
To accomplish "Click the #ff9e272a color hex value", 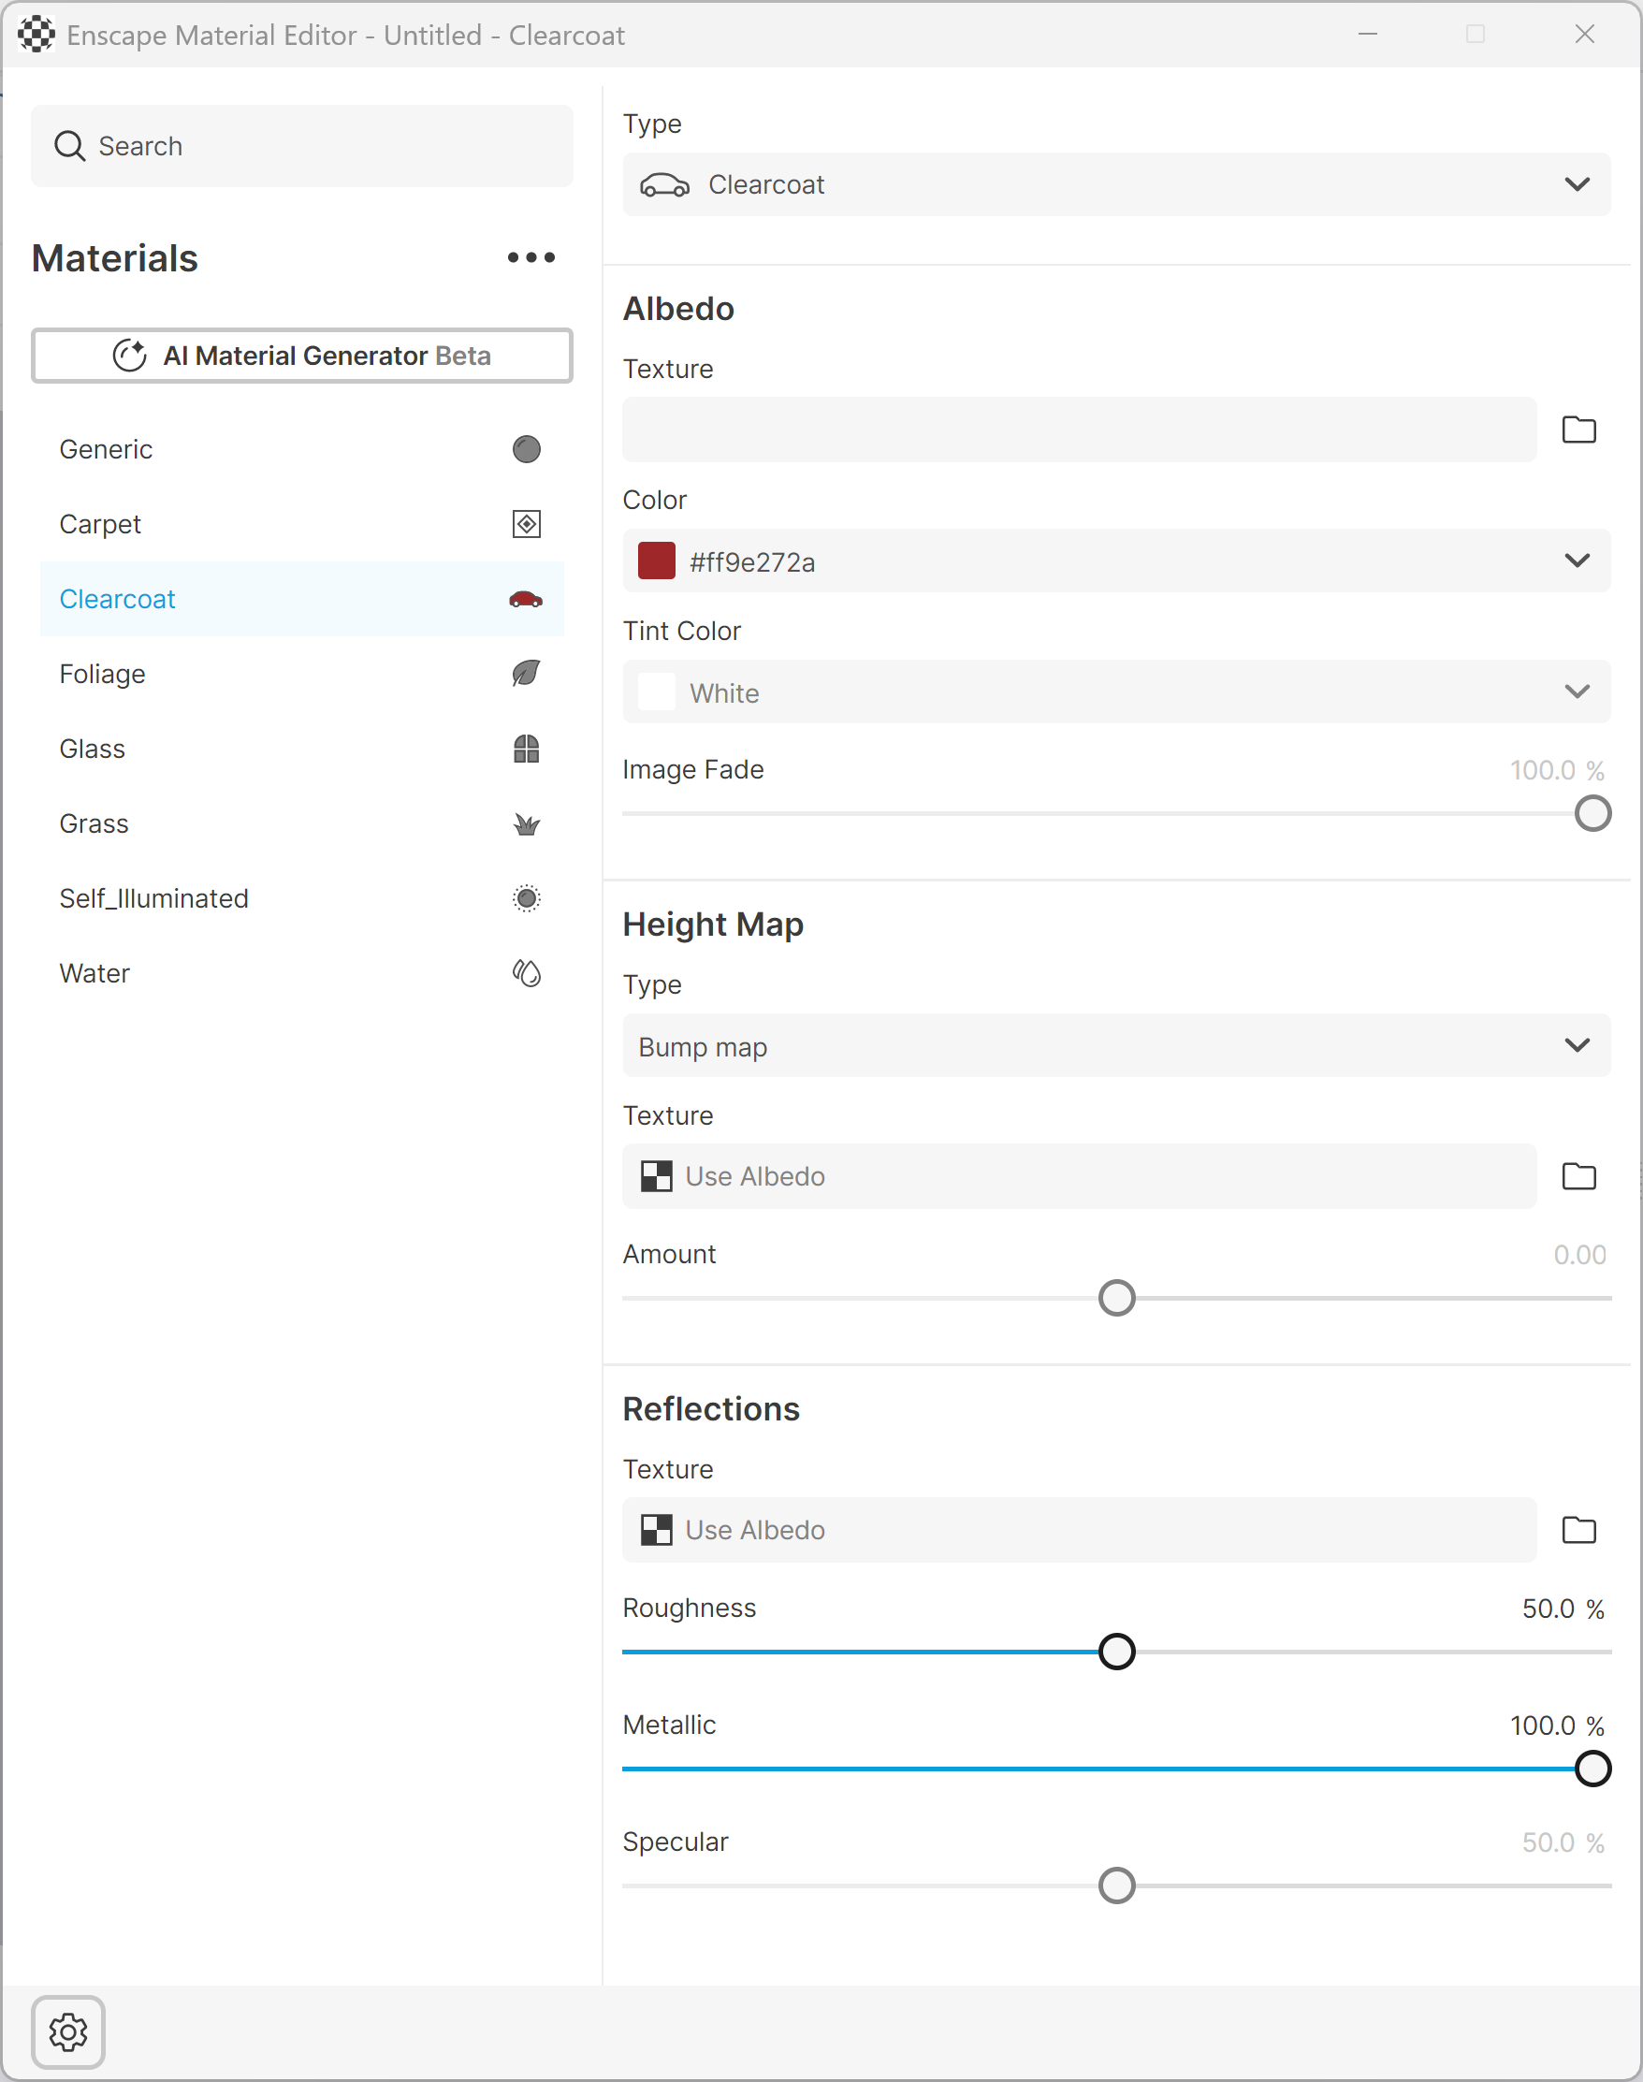I will pyautogui.click(x=752, y=562).
